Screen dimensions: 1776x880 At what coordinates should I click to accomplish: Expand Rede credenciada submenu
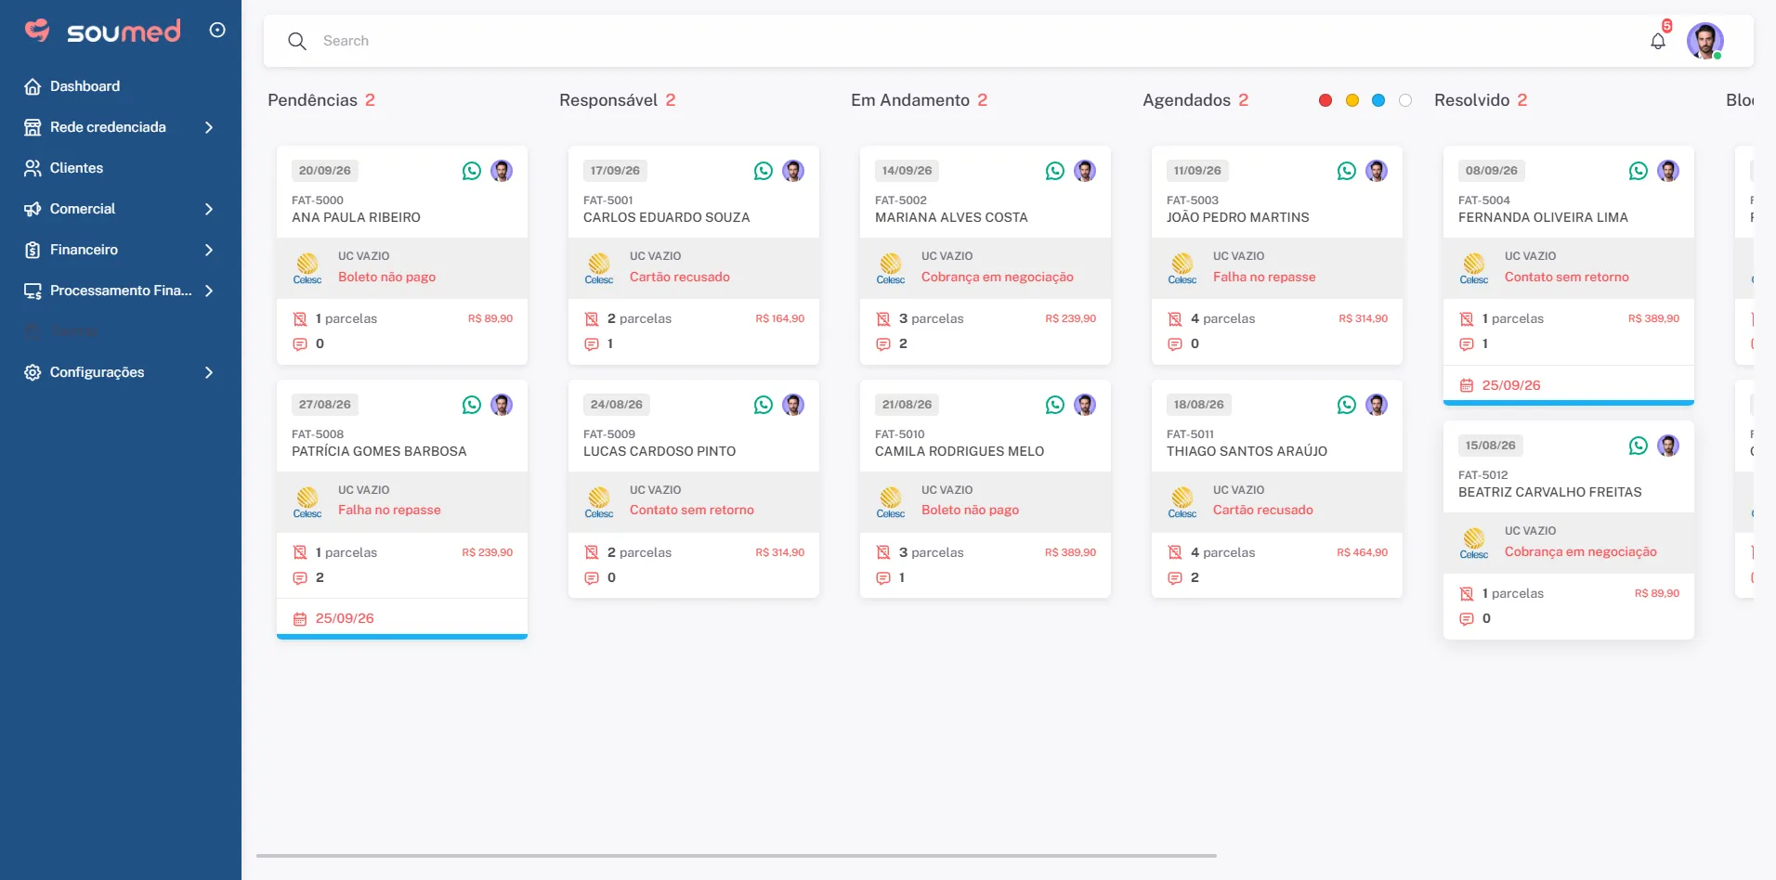coord(209,127)
